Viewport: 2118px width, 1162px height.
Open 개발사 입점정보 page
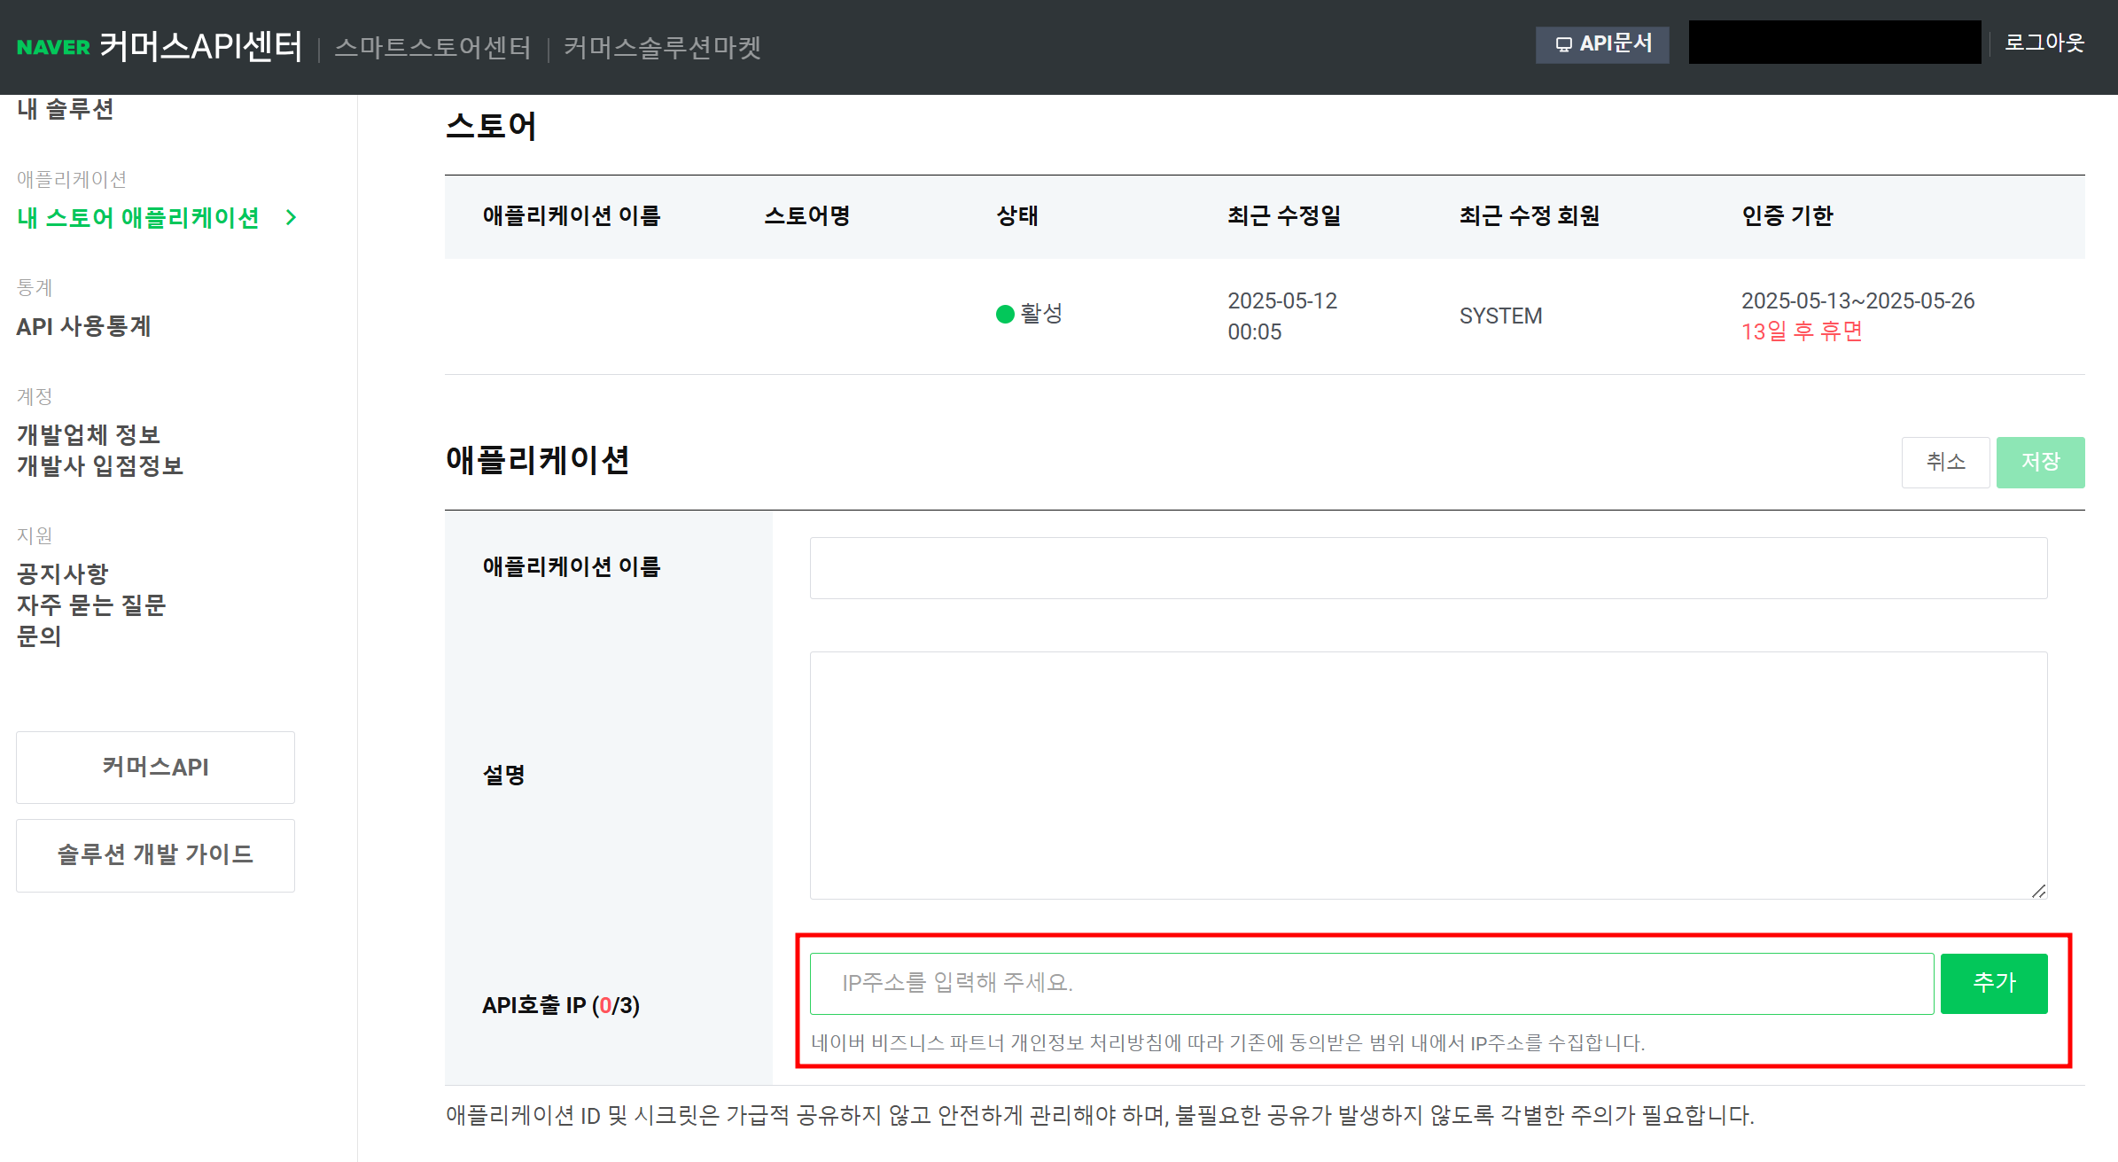click(x=100, y=465)
